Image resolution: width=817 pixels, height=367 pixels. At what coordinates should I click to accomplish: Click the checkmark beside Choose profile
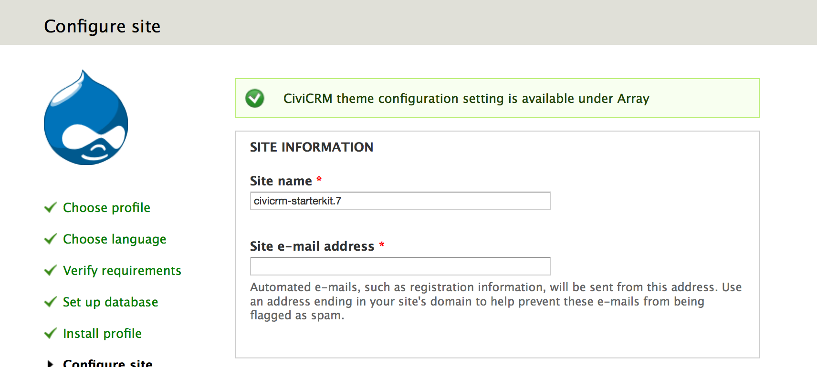click(x=50, y=207)
